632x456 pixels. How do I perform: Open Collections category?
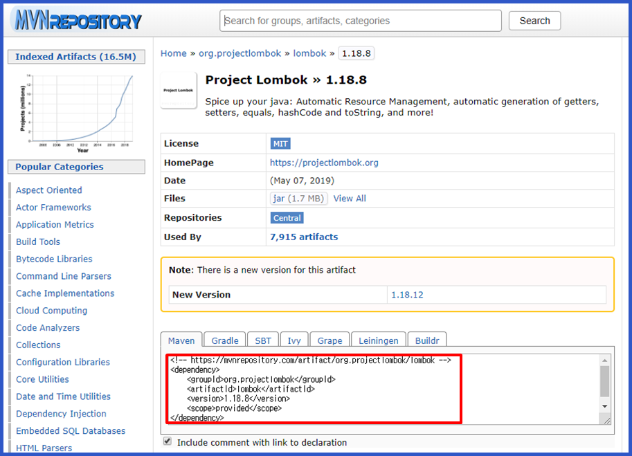(x=38, y=345)
